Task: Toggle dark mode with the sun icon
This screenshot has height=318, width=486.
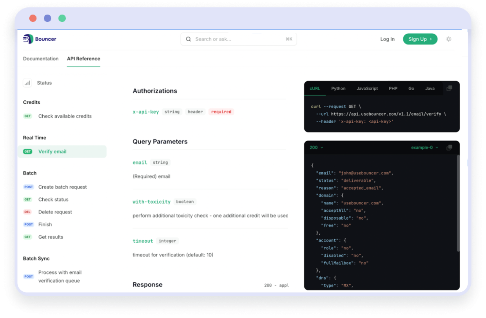Action: pos(448,39)
